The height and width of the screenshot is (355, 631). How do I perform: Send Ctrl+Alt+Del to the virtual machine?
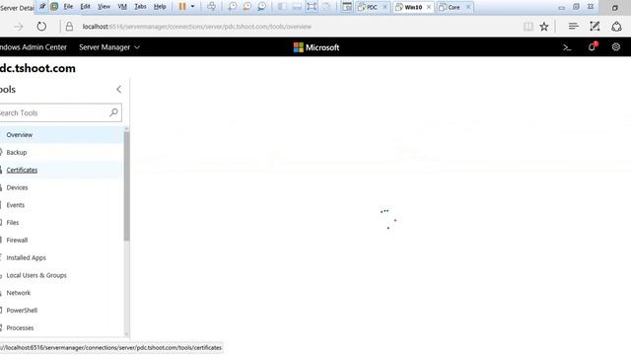click(x=211, y=7)
